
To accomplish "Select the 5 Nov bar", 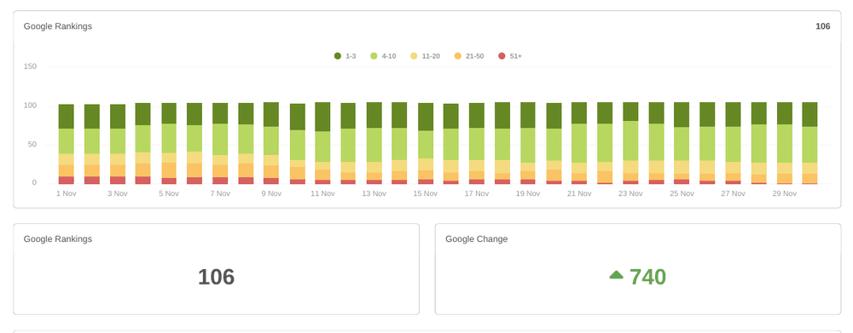I will click(169, 143).
